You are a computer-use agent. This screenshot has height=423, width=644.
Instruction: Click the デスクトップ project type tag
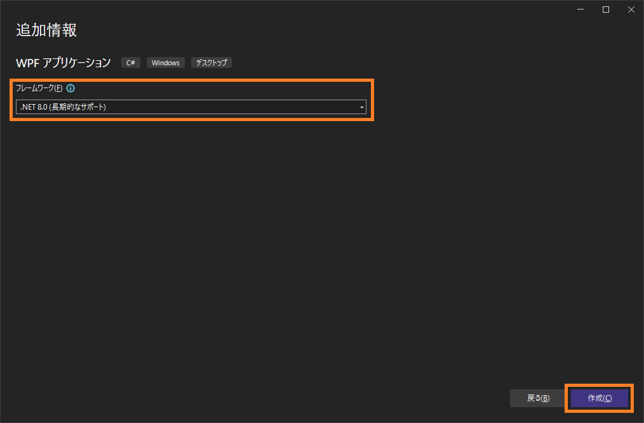(211, 63)
